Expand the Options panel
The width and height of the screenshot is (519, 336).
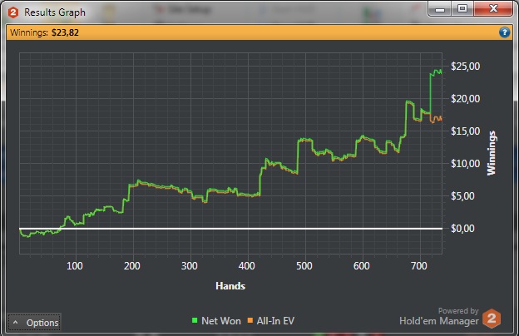coord(34,323)
